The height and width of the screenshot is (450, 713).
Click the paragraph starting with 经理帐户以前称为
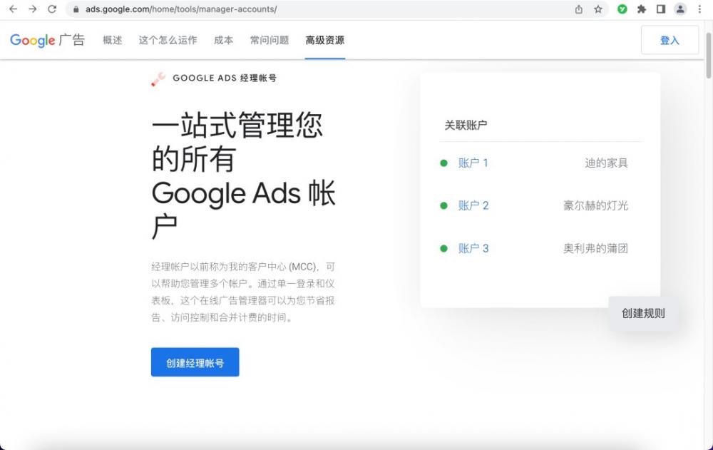click(243, 292)
